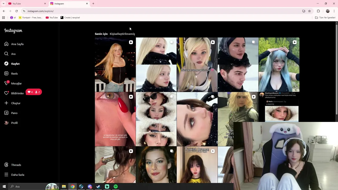Open Create | rawpixel bookmark
338x190 pixels.
coord(70,18)
